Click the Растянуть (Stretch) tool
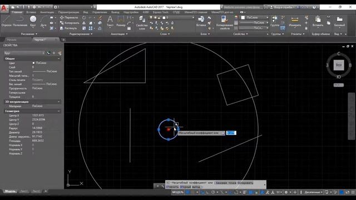 pos(68,28)
